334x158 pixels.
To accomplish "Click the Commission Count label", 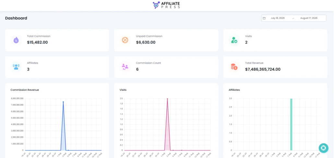I will [x=149, y=63].
